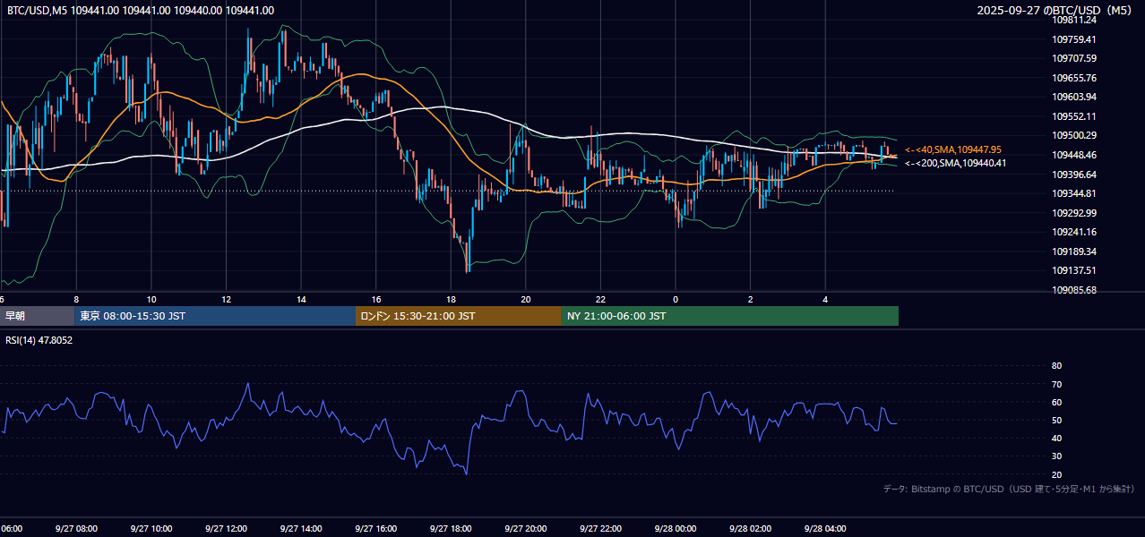Click hour tick 4 below price chart
The image size is (1145, 537).
[826, 299]
